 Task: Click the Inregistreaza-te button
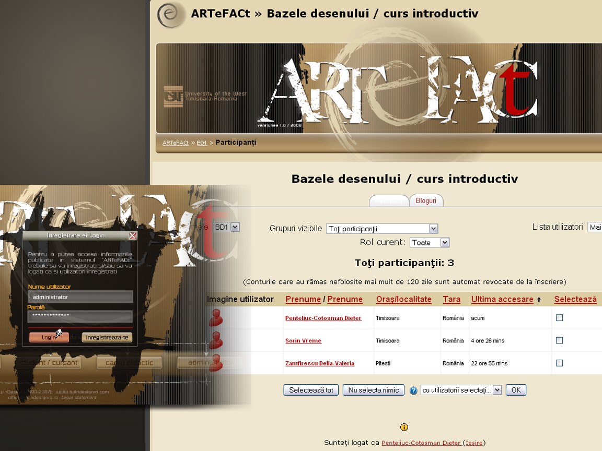click(x=107, y=337)
